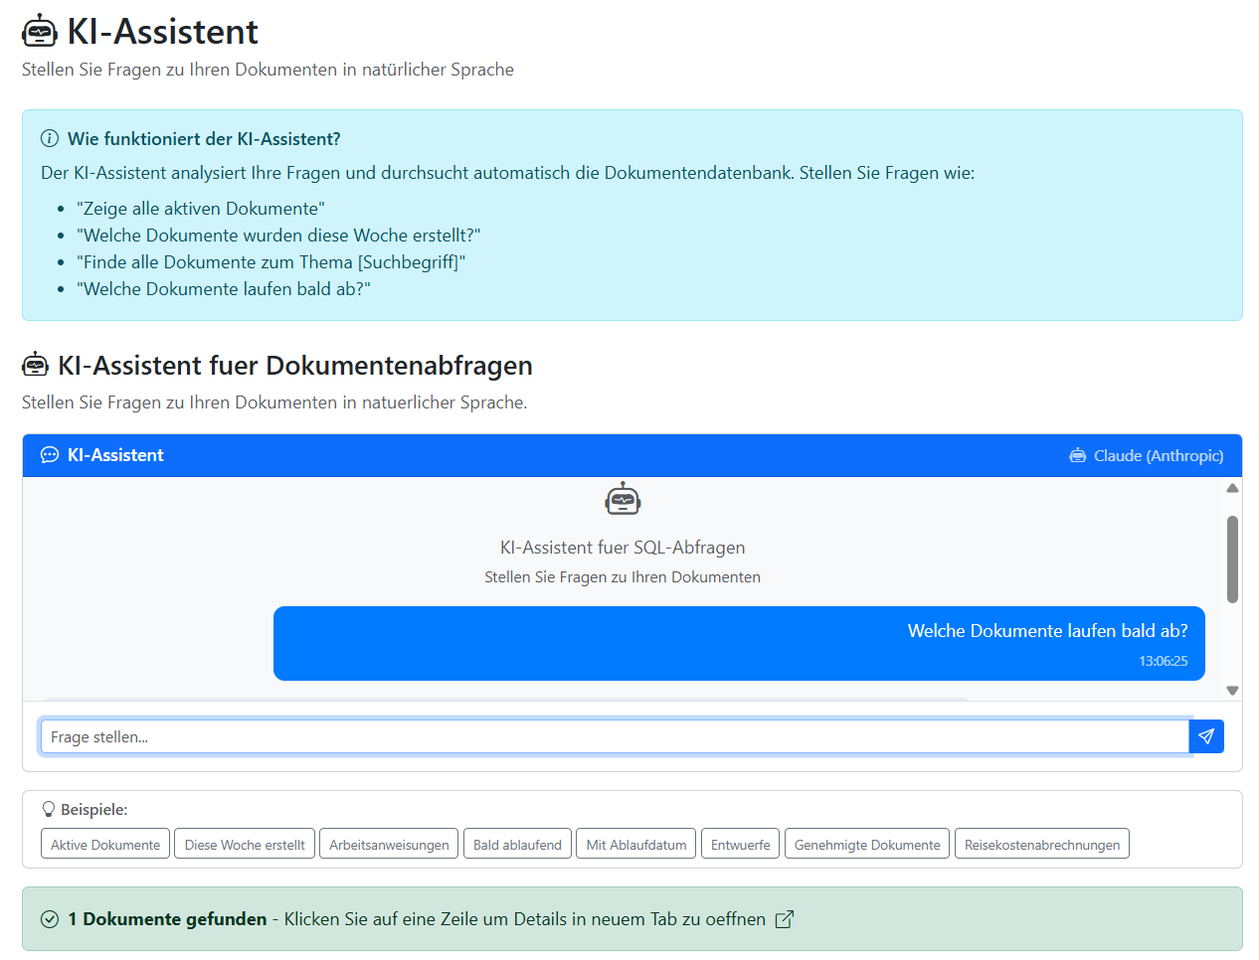Click the checkmark icon before Dokumente gefunden
The height and width of the screenshot is (960, 1259).
pyautogui.click(x=49, y=918)
